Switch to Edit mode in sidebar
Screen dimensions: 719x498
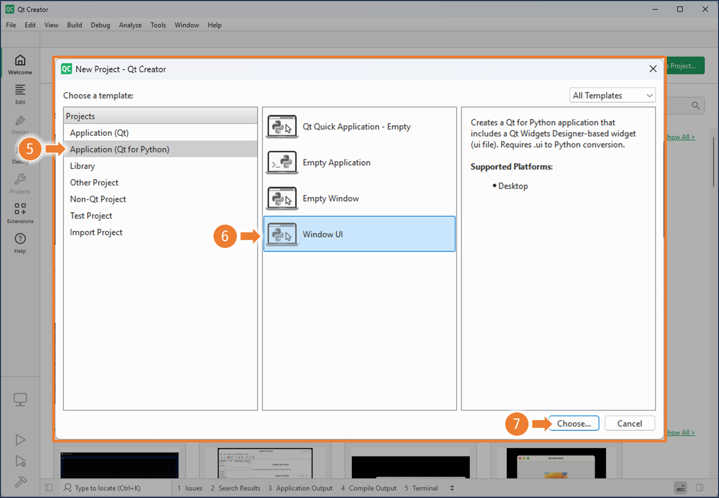pyautogui.click(x=20, y=94)
